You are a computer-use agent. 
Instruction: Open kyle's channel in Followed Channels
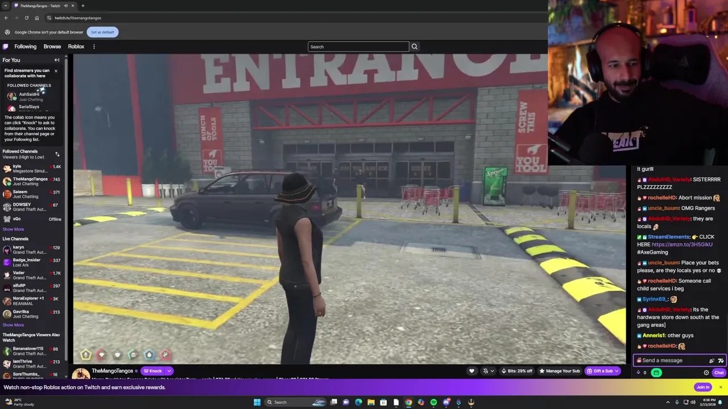pos(32,169)
